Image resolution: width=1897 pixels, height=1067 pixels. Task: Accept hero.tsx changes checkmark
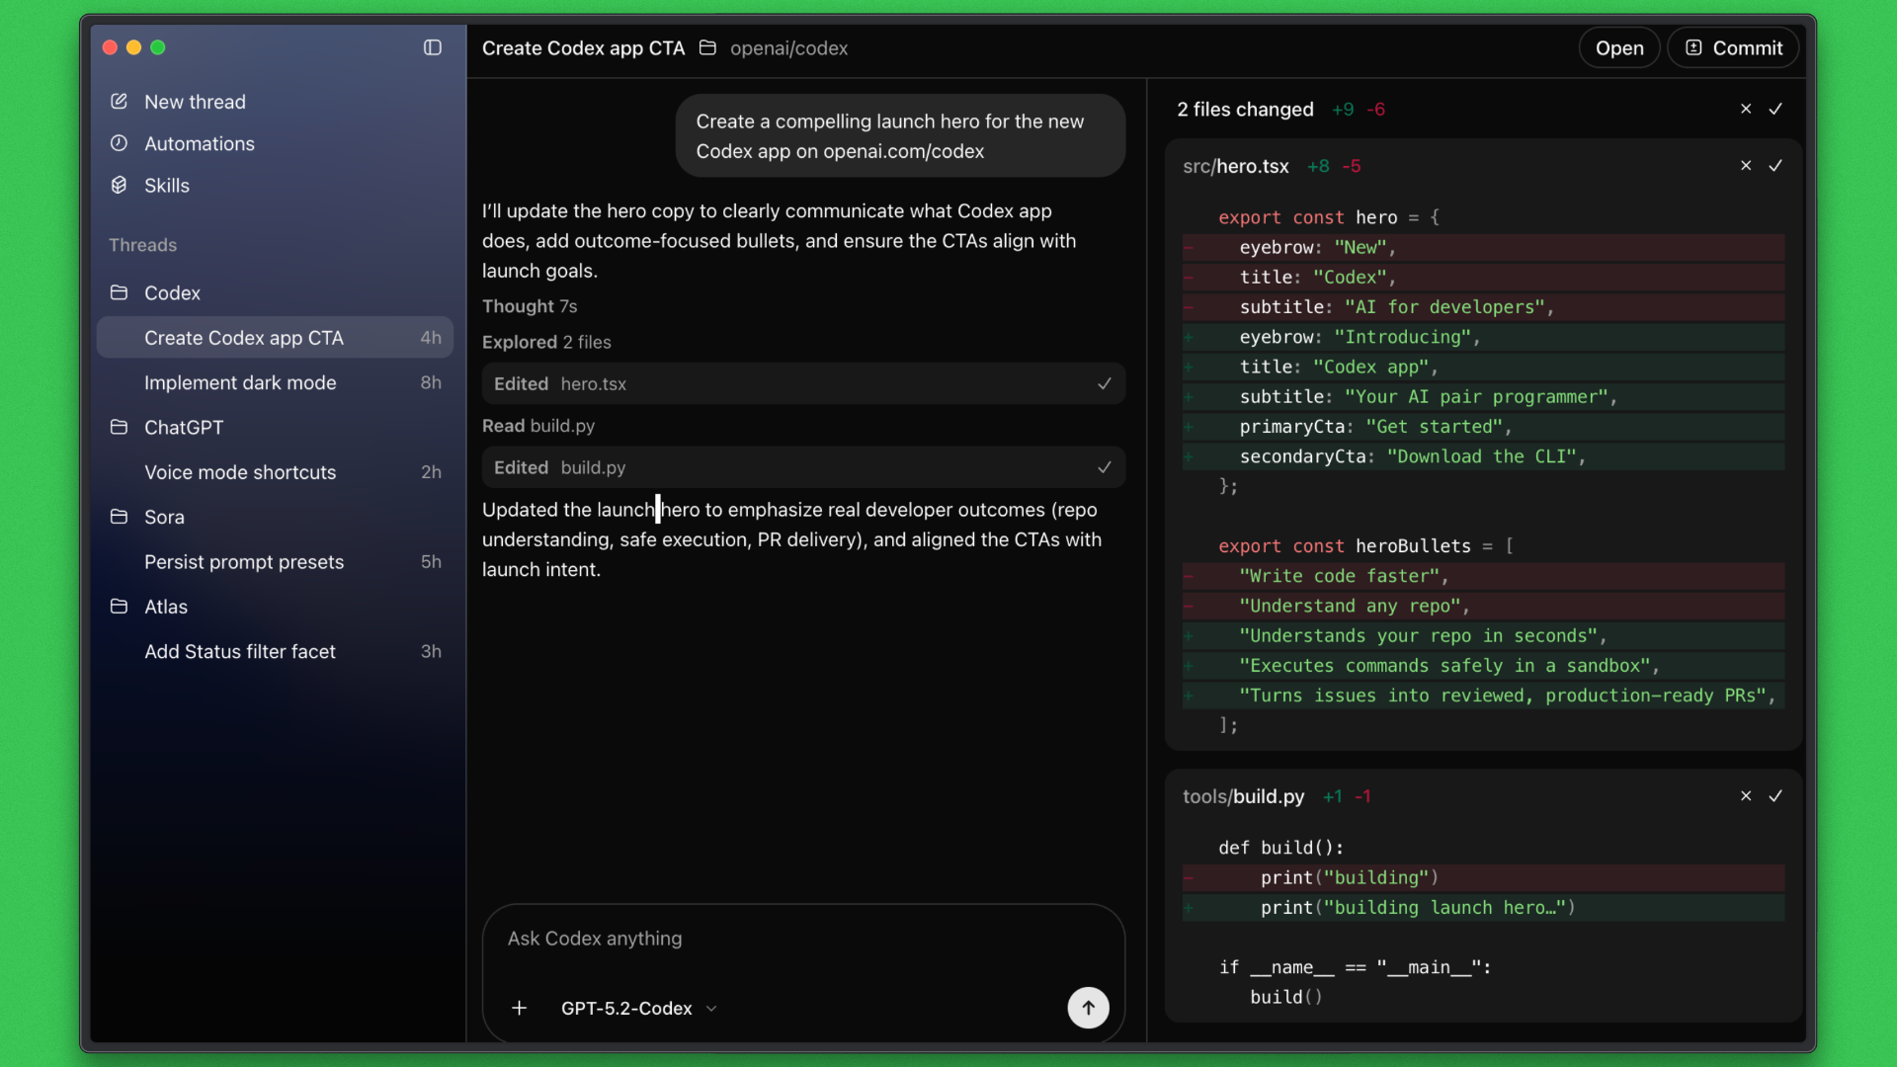point(1775,165)
